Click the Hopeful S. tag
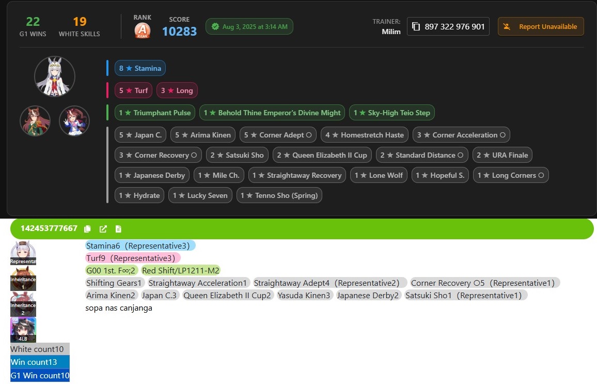This screenshot has height=384, width=597. click(440, 175)
